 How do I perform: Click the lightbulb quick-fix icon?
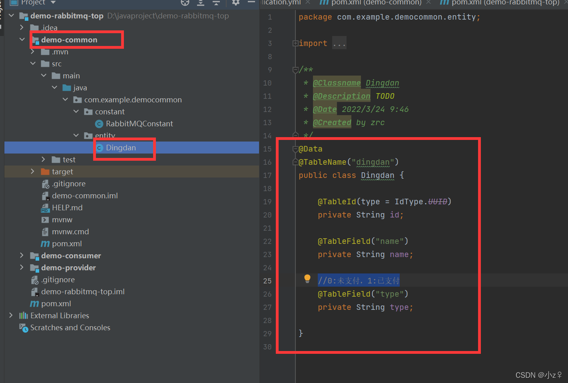coord(307,279)
